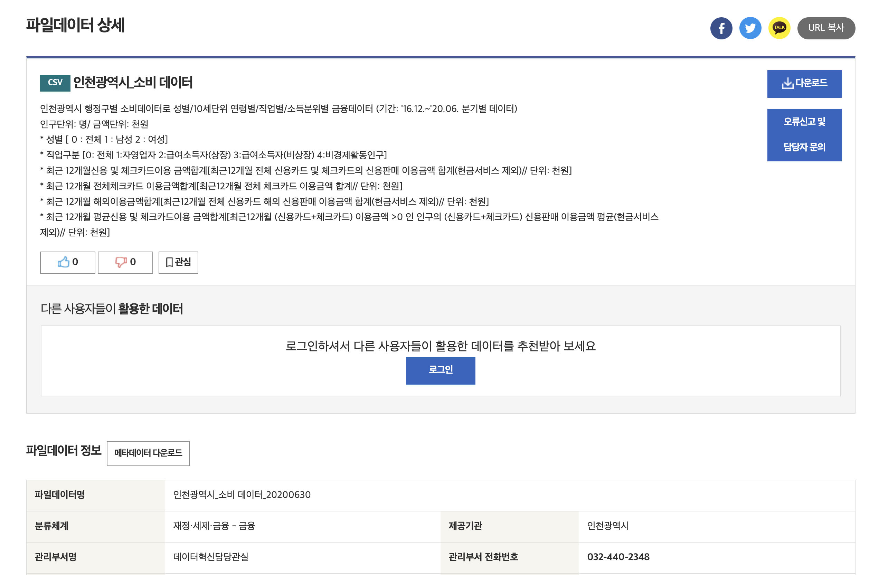Click the 재정·세제·금융 - 금융 classification value
The height and width of the screenshot is (575, 879).
click(x=214, y=526)
